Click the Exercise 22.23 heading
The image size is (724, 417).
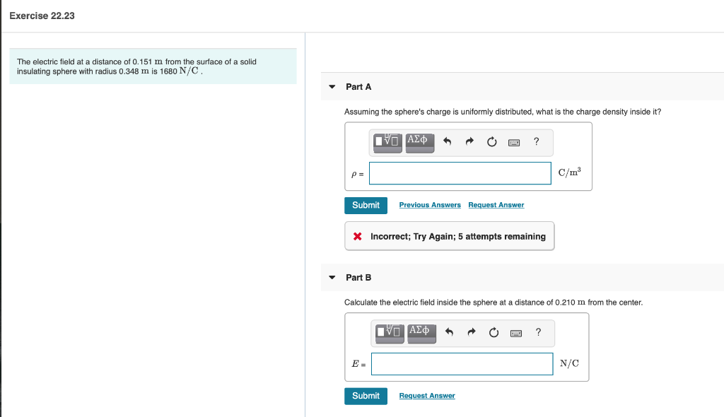click(x=42, y=16)
